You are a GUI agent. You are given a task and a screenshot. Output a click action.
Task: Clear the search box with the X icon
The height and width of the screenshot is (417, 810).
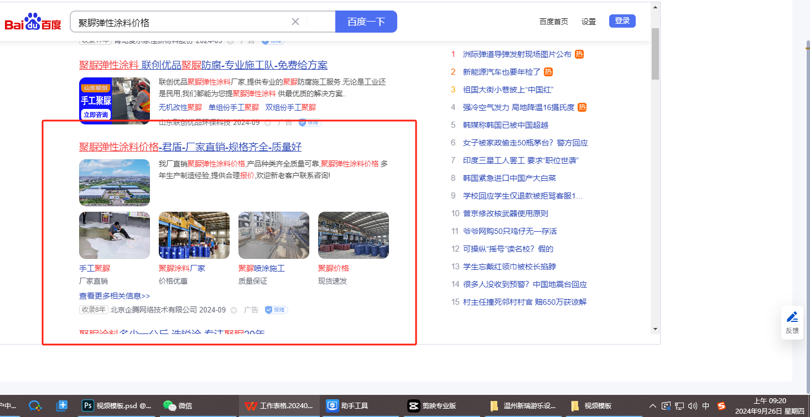point(295,22)
